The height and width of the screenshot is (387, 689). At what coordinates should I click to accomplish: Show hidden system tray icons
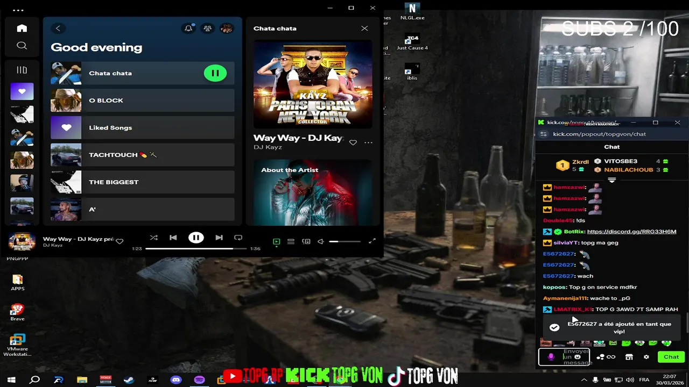coord(584,380)
